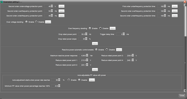This screenshot has height=99, width=187.
Task: Apply Second order underfrequency protection time
Action: coord(175,16)
